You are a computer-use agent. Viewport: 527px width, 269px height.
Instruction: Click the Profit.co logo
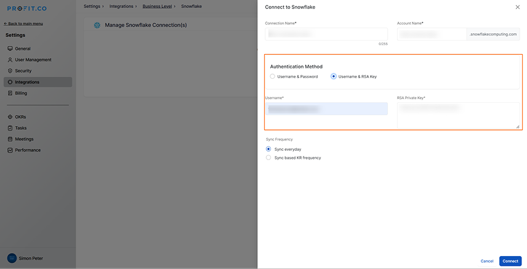coord(27,9)
